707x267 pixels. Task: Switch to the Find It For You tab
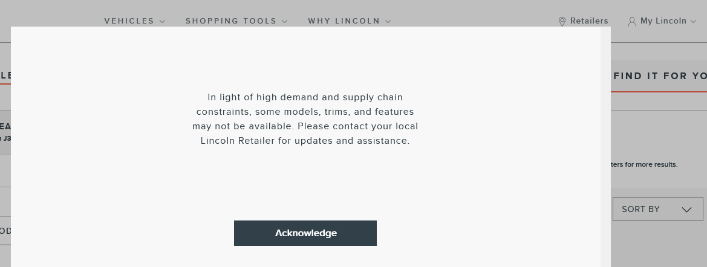coord(659,76)
